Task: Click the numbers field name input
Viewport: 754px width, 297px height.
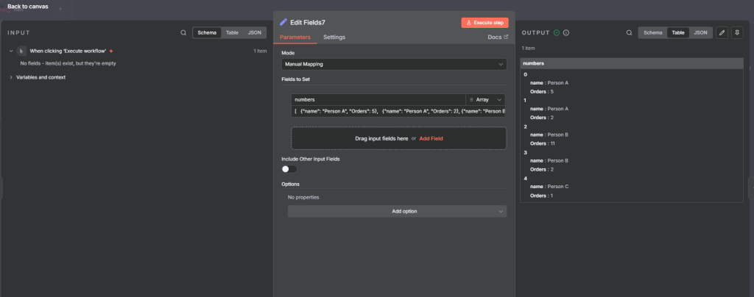Action: tap(378, 99)
